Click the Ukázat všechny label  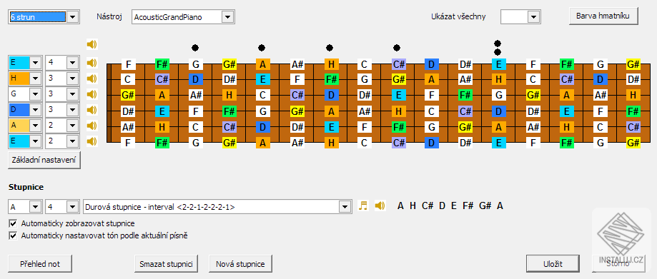[458, 17]
